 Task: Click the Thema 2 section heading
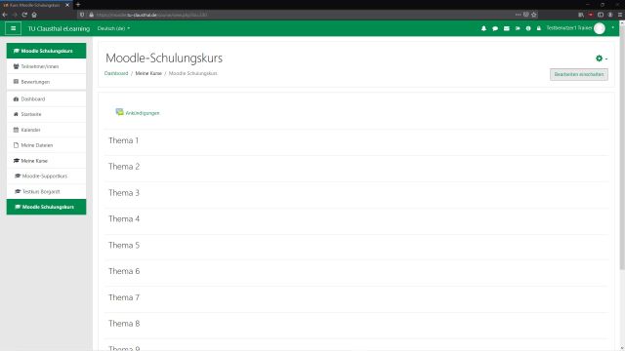[124, 167]
